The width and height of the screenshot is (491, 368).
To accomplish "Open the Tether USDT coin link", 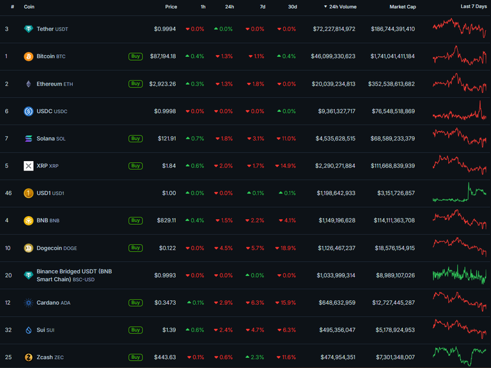I will click(x=52, y=29).
